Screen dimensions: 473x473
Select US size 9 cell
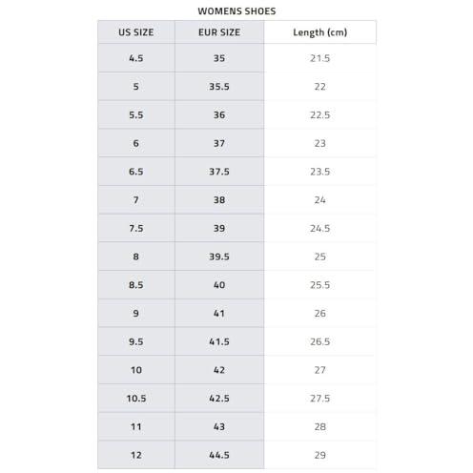point(136,313)
